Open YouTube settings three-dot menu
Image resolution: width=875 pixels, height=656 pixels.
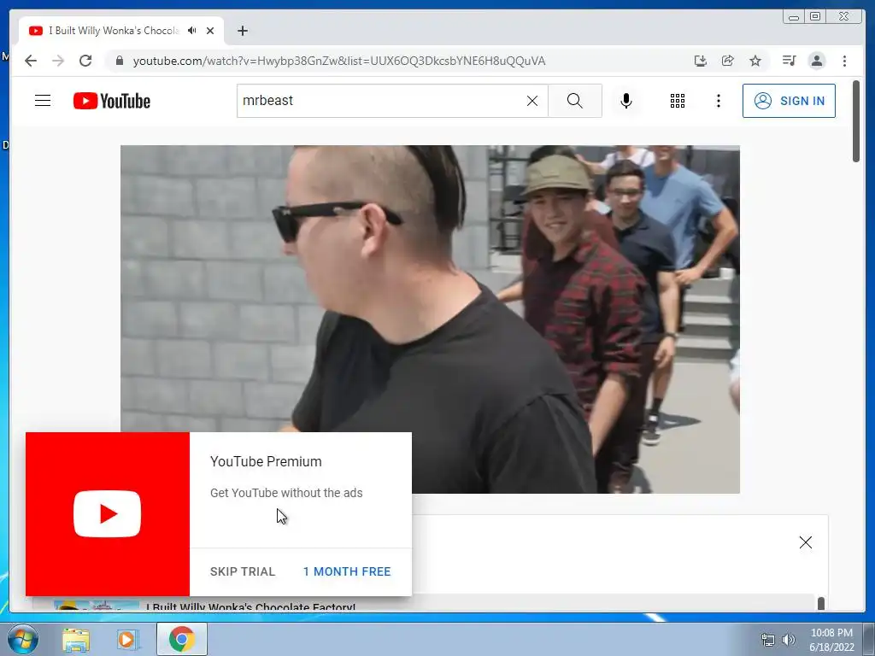(719, 101)
